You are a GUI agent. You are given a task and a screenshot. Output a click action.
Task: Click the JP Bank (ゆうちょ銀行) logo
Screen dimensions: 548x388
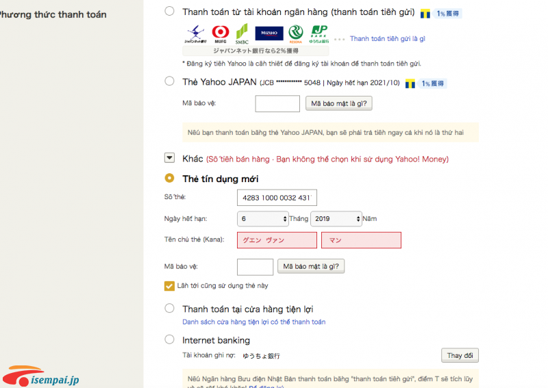(x=319, y=34)
